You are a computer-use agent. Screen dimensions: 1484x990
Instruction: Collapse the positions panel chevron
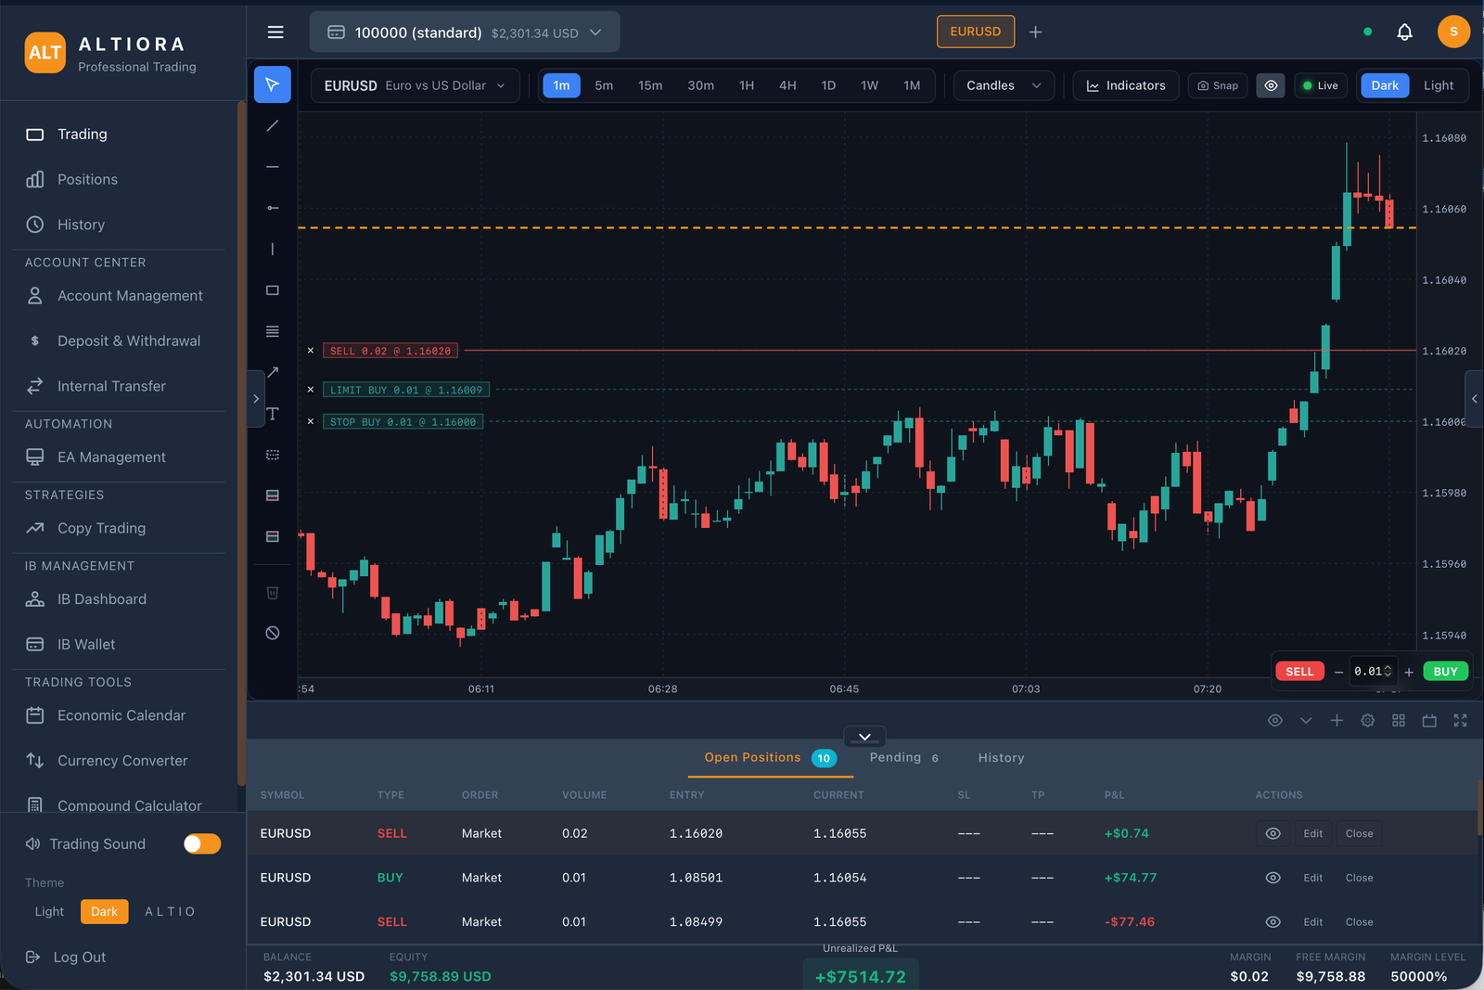click(864, 737)
